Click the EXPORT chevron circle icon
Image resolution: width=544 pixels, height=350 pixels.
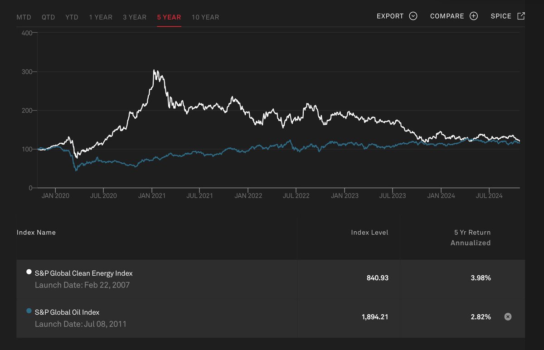point(413,16)
